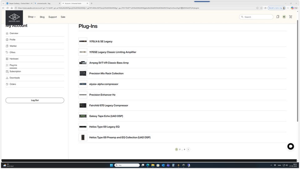
Task: Click the Offers tag icon in sidebar
Action: [7, 52]
